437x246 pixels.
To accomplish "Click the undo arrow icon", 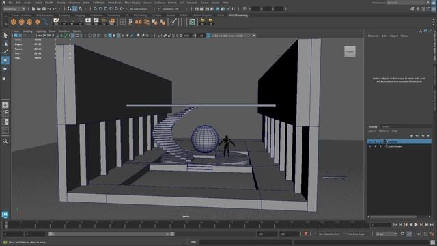I will click(49, 9).
